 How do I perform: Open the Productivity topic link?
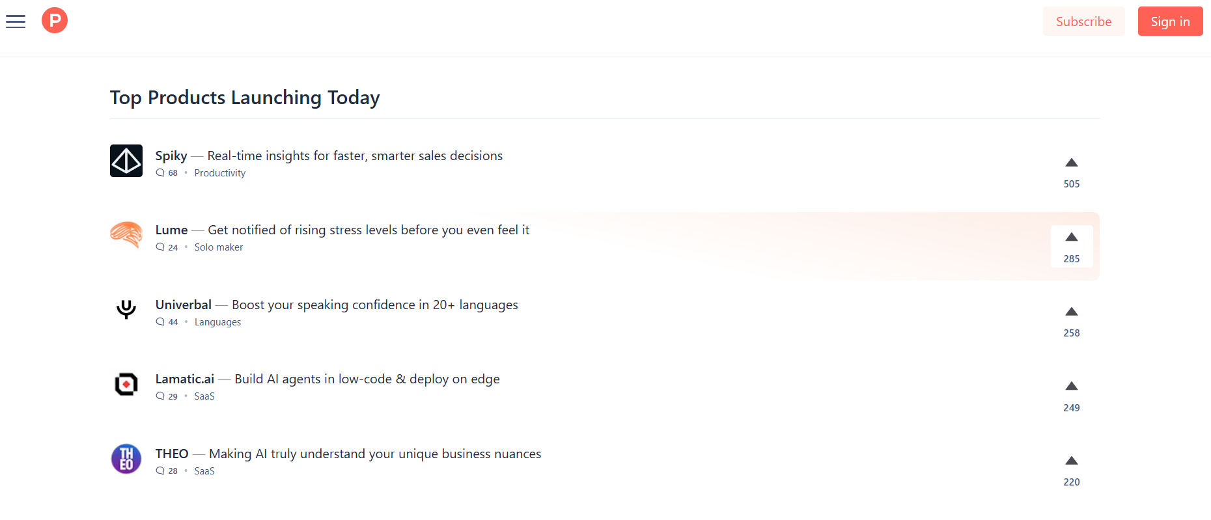point(219,173)
